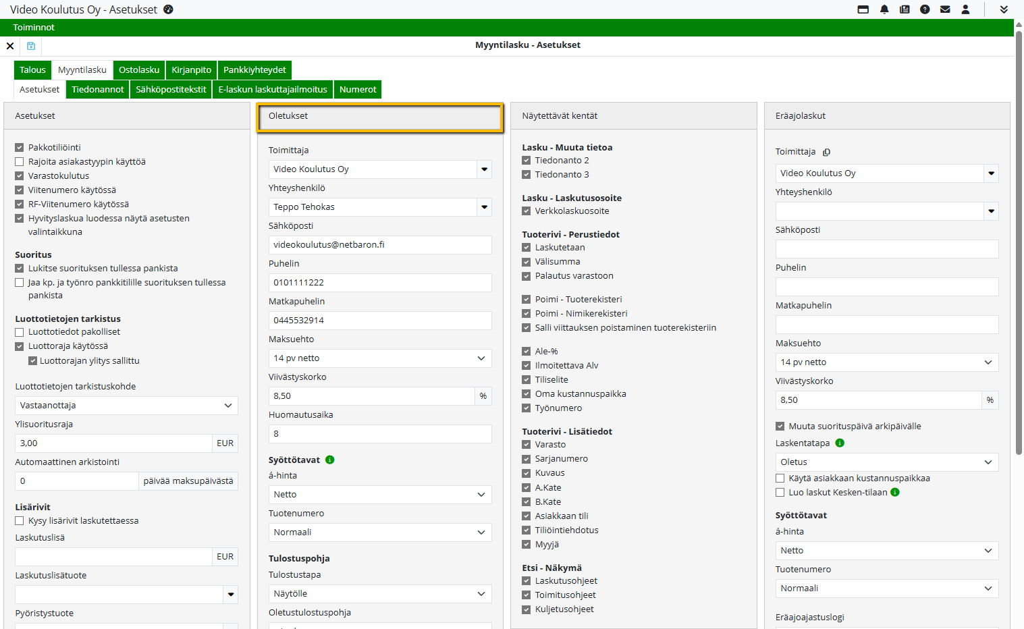The height and width of the screenshot is (629, 1024).
Task: Open the Sähköpostitekstit sub-tab
Action: [171, 90]
